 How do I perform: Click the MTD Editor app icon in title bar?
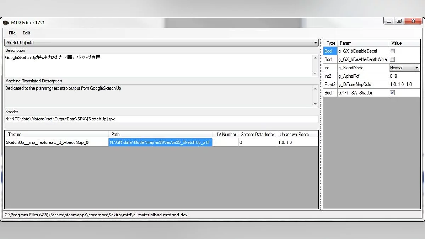(6, 23)
